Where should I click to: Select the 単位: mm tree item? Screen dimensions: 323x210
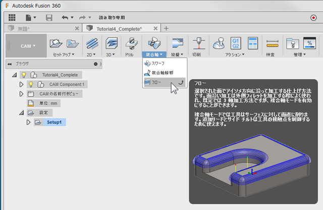48,103
